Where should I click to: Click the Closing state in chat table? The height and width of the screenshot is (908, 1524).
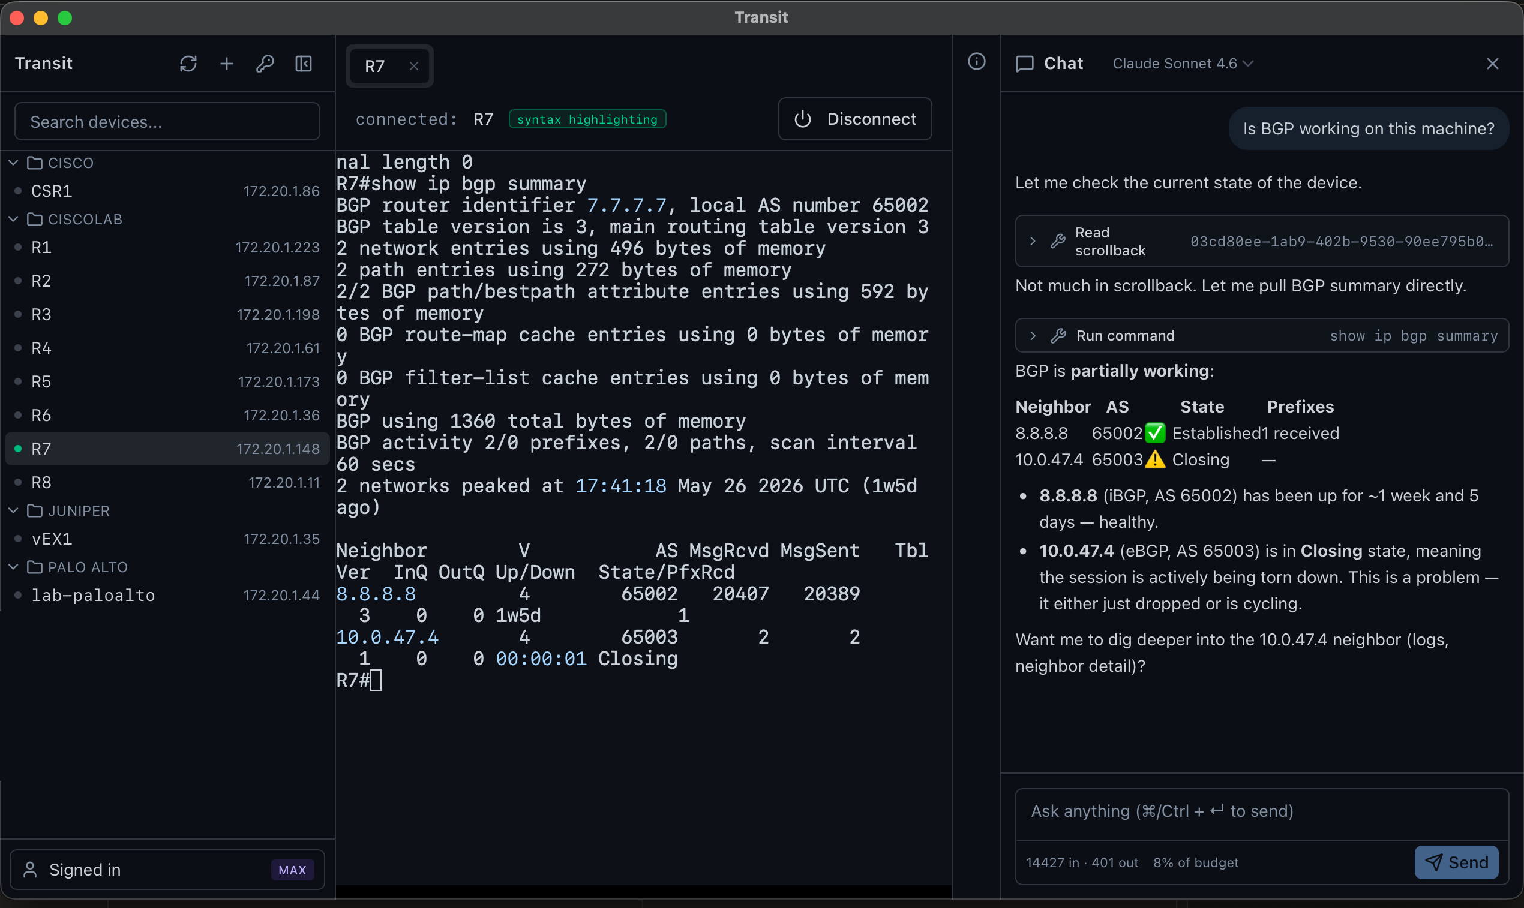[1200, 459]
